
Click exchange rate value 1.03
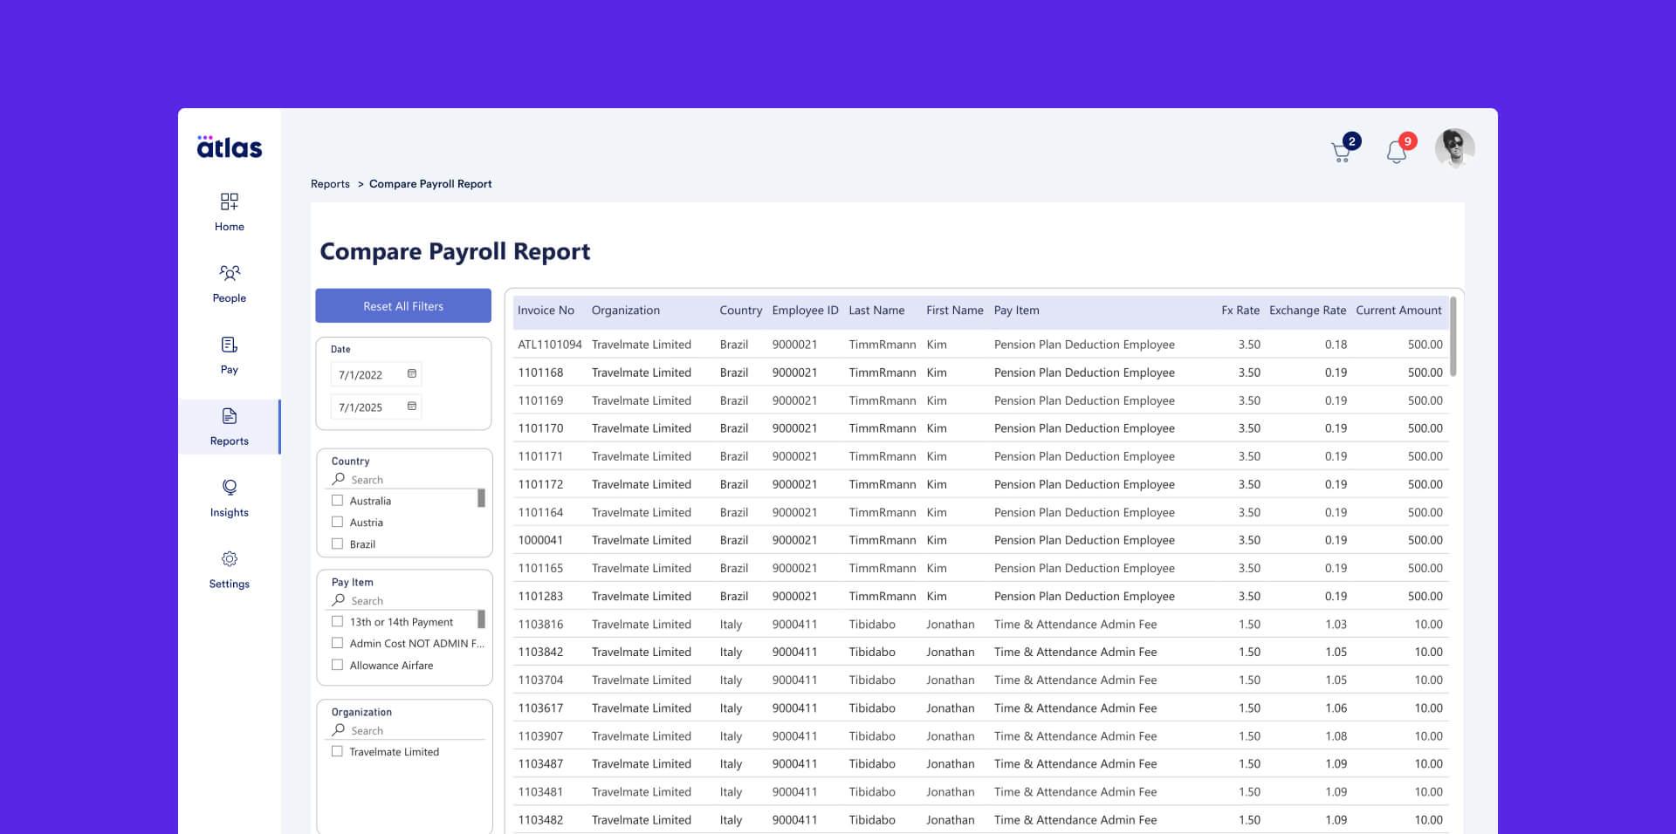[x=1336, y=625]
